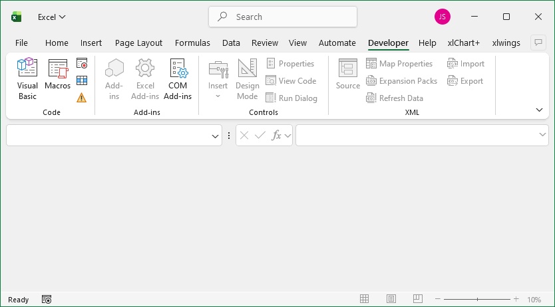Viewport: 555px width, 307px height.
Task: Open COM Add-ins manager
Action: point(178,79)
